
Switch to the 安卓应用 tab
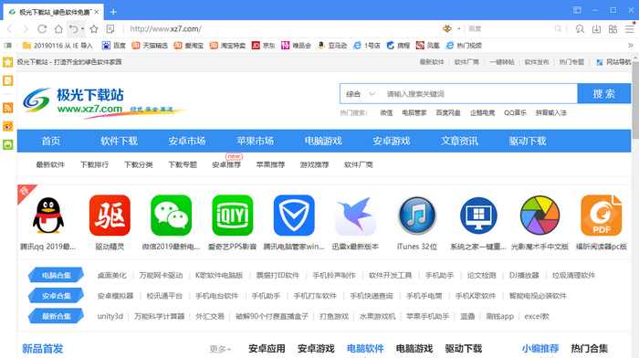[267, 349]
